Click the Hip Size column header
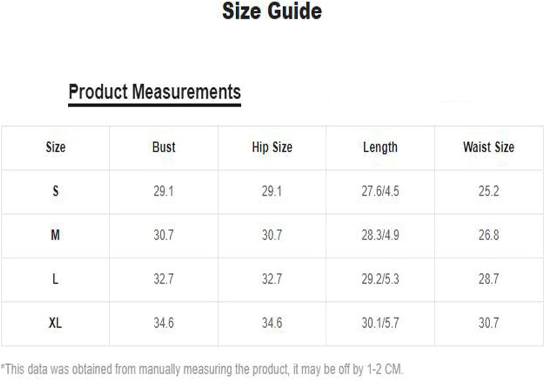The image size is (545, 380). [272, 147]
